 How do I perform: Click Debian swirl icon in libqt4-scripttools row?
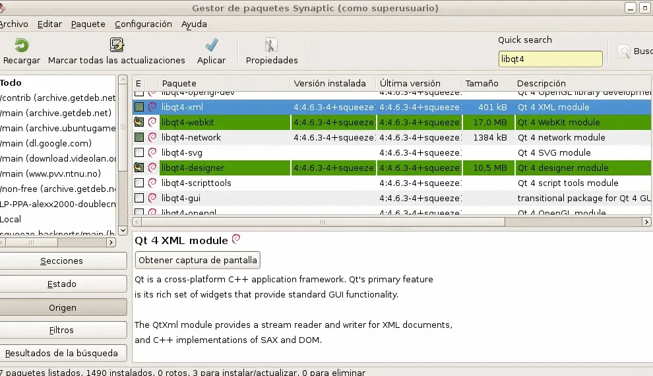coord(152,183)
